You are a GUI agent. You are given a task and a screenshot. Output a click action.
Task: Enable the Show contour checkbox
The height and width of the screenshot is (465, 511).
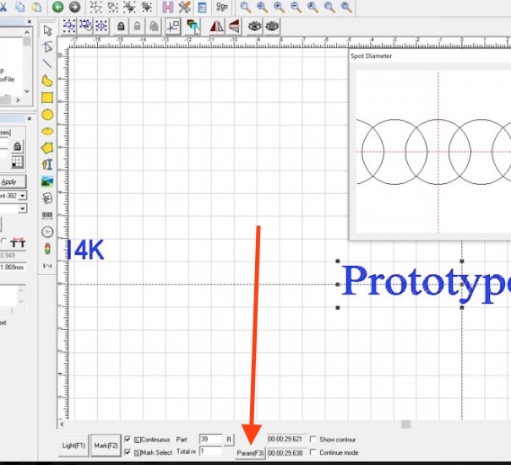[313, 440]
